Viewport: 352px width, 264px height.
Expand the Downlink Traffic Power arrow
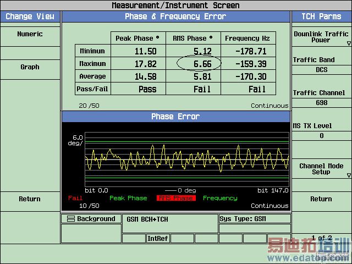click(x=348, y=43)
